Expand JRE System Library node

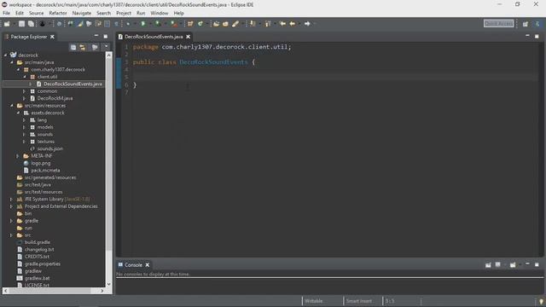pos(11,199)
